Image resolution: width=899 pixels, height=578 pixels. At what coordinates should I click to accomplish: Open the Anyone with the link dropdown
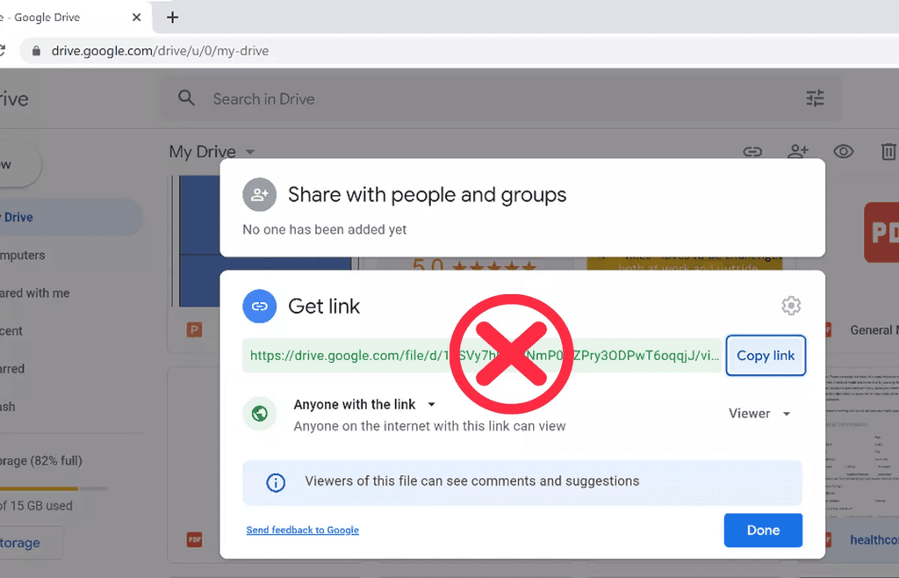364,404
